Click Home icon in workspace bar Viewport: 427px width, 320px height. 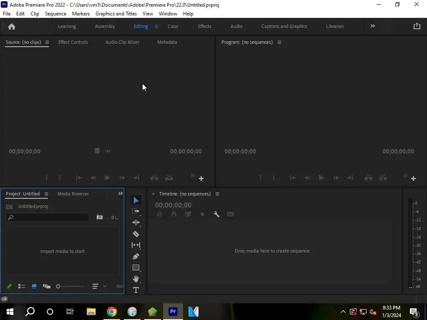point(12,26)
